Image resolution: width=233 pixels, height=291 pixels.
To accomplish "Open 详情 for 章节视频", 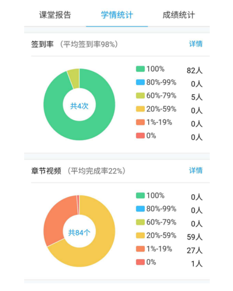I will 196,170.
